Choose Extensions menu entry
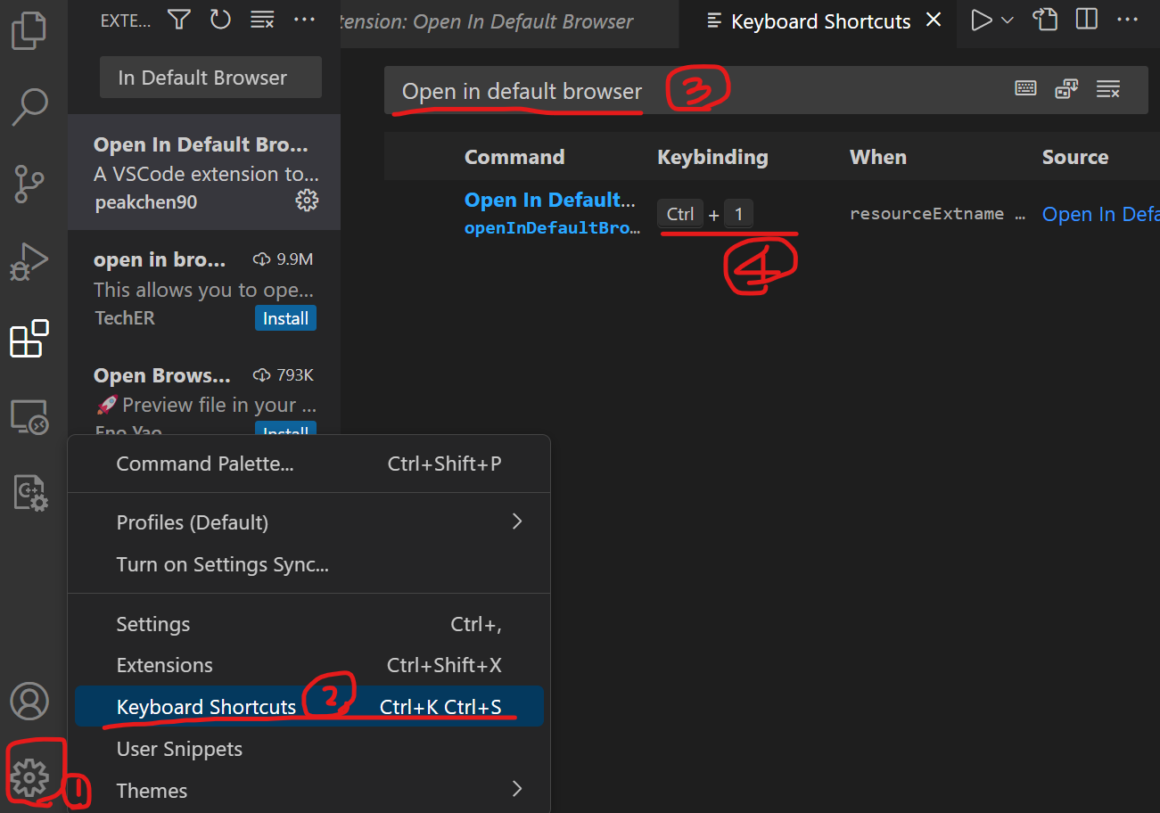Viewport: 1160px width, 813px height. [x=309, y=665]
